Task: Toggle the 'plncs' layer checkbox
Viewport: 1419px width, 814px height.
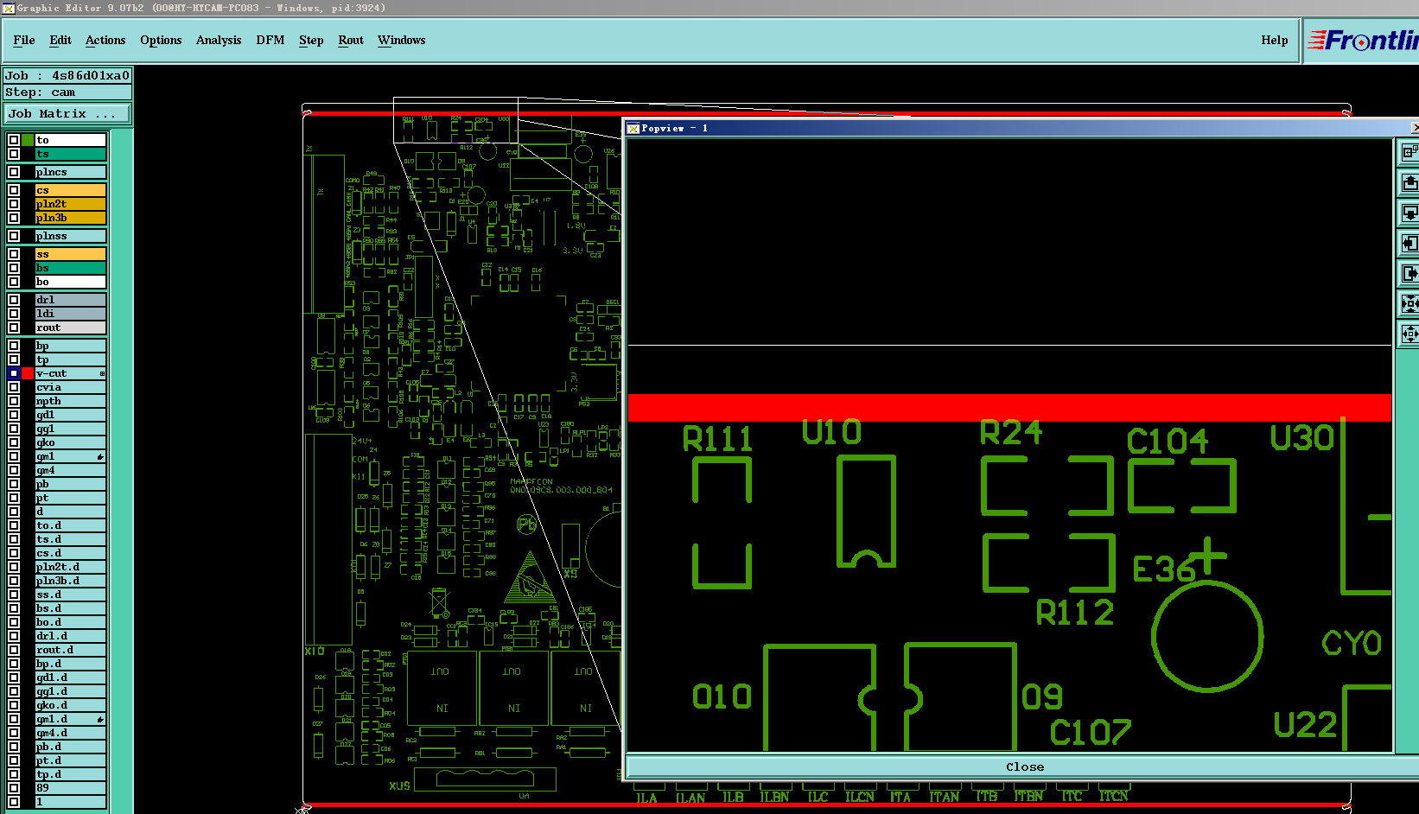Action: pos(14,172)
